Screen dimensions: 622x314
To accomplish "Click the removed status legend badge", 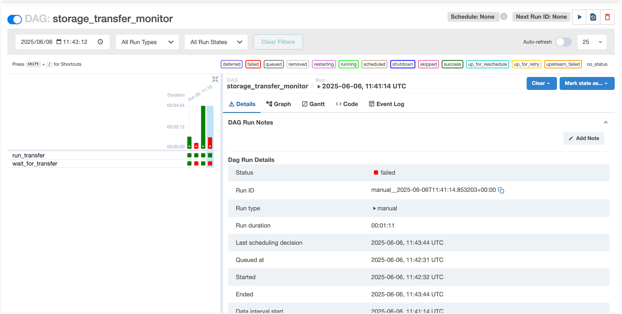I will tap(298, 64).
